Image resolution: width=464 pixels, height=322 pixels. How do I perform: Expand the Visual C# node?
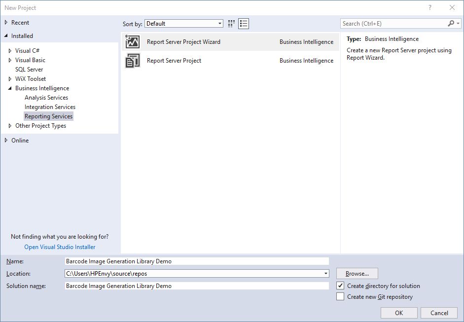pos(10,51)
